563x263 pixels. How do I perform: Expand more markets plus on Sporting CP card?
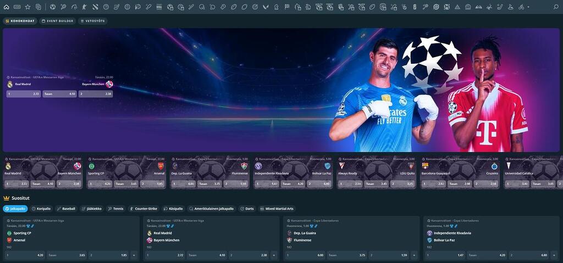point(134,255)
